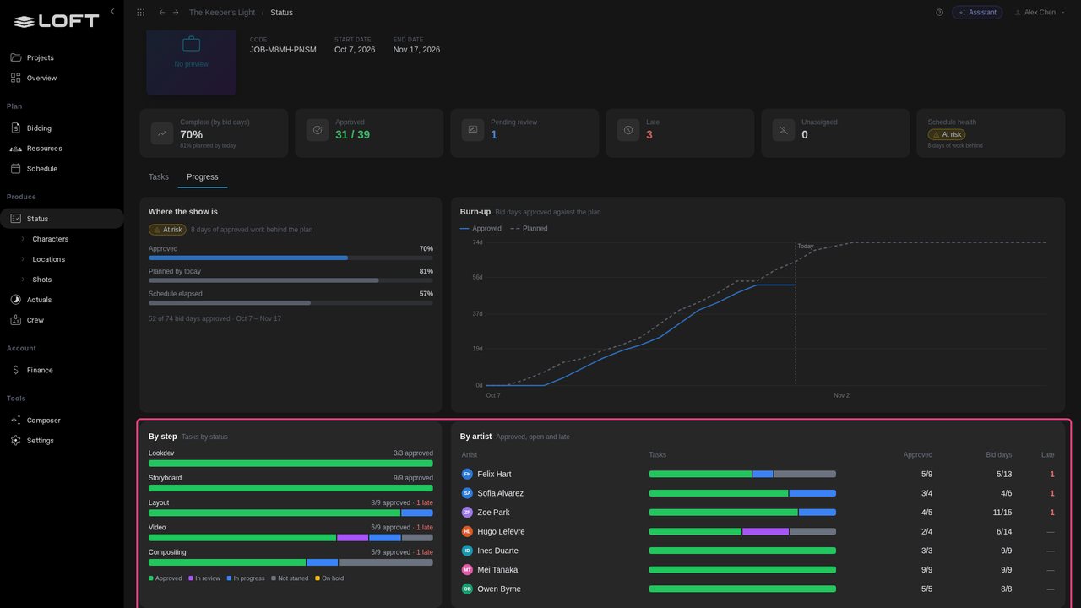The height and width of the screenshot is (608, 1081).
Task: Open Crew in the sidebar
Action: (x=62, y=320)
